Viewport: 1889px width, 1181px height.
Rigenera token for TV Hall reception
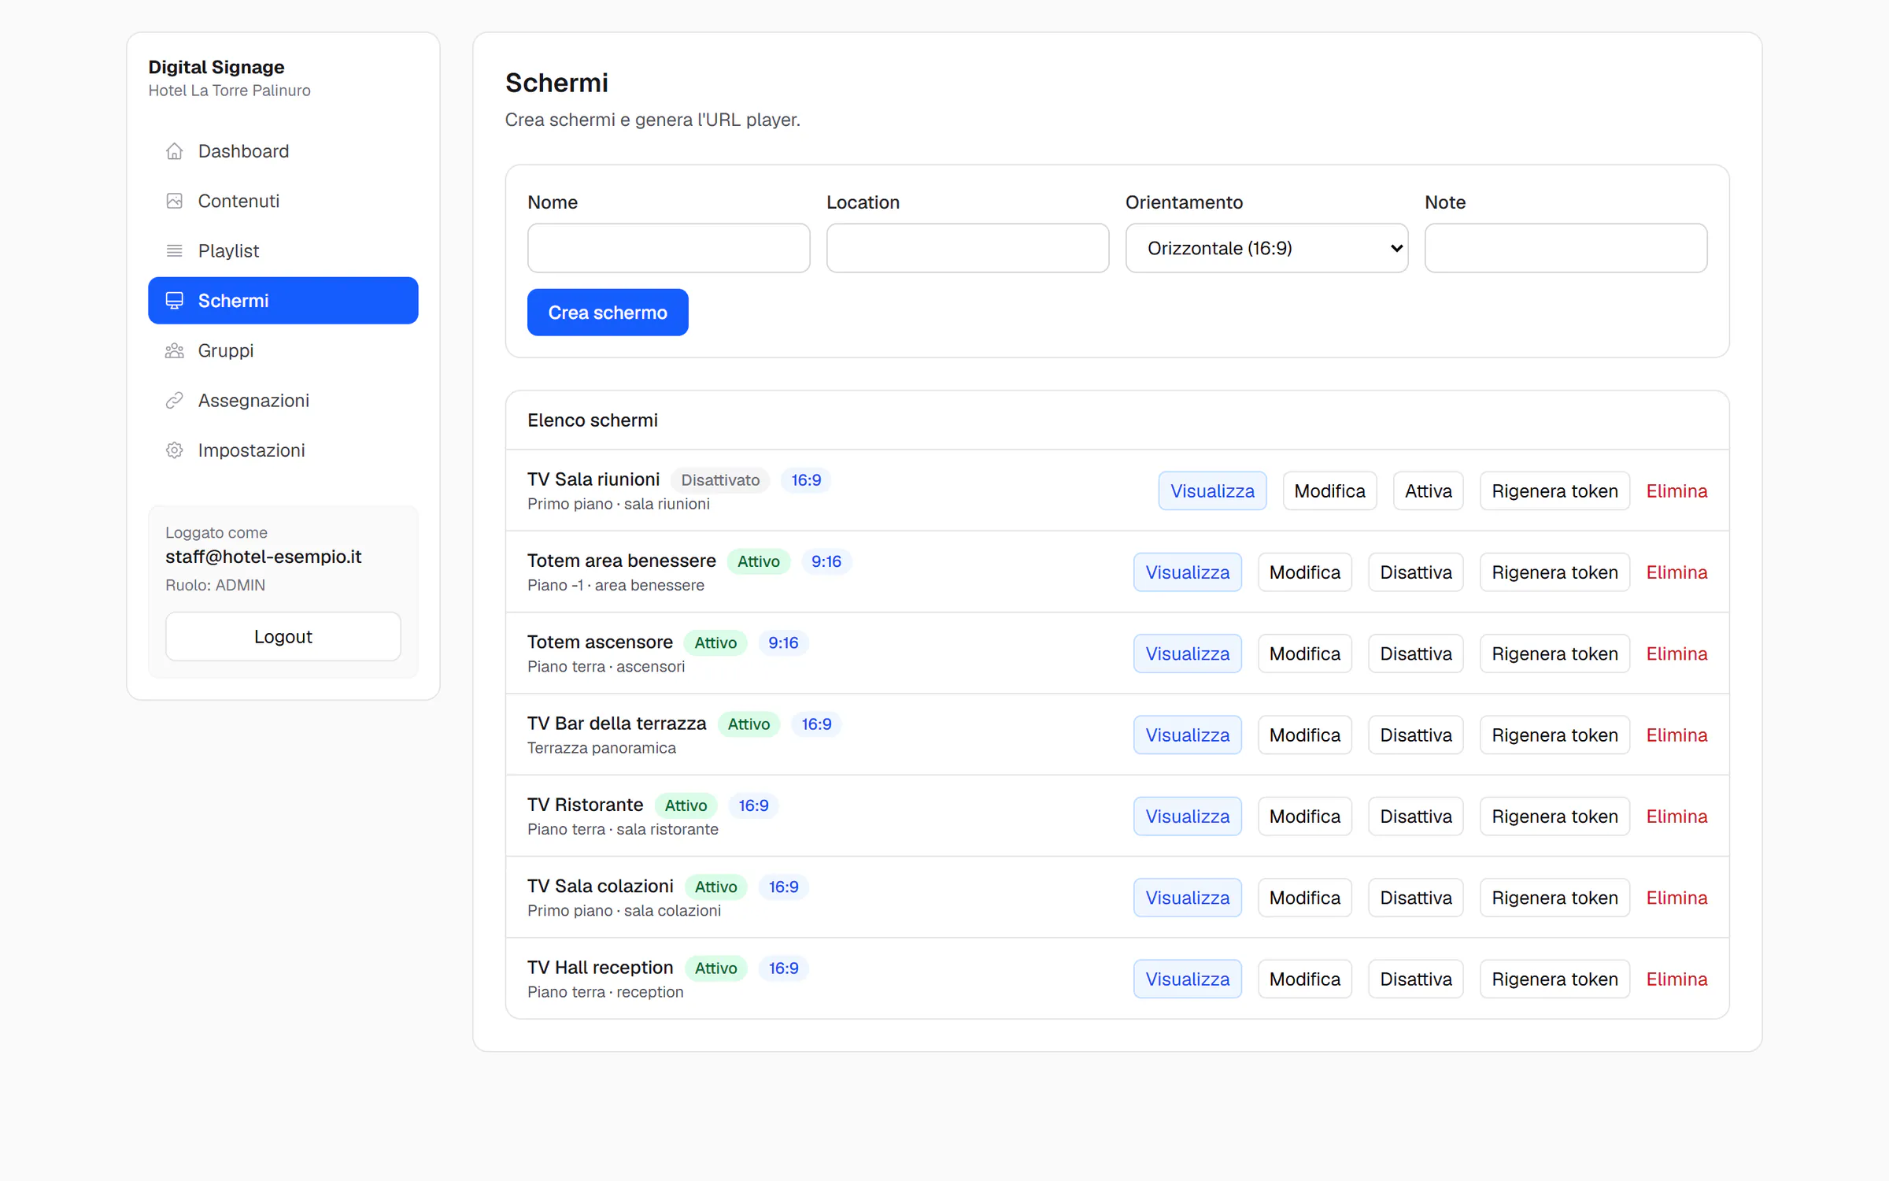pyautogui.click(x=1554, y=979)
